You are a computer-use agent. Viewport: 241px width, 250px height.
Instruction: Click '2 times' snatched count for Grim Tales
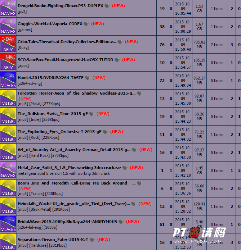tap(217, 45)
